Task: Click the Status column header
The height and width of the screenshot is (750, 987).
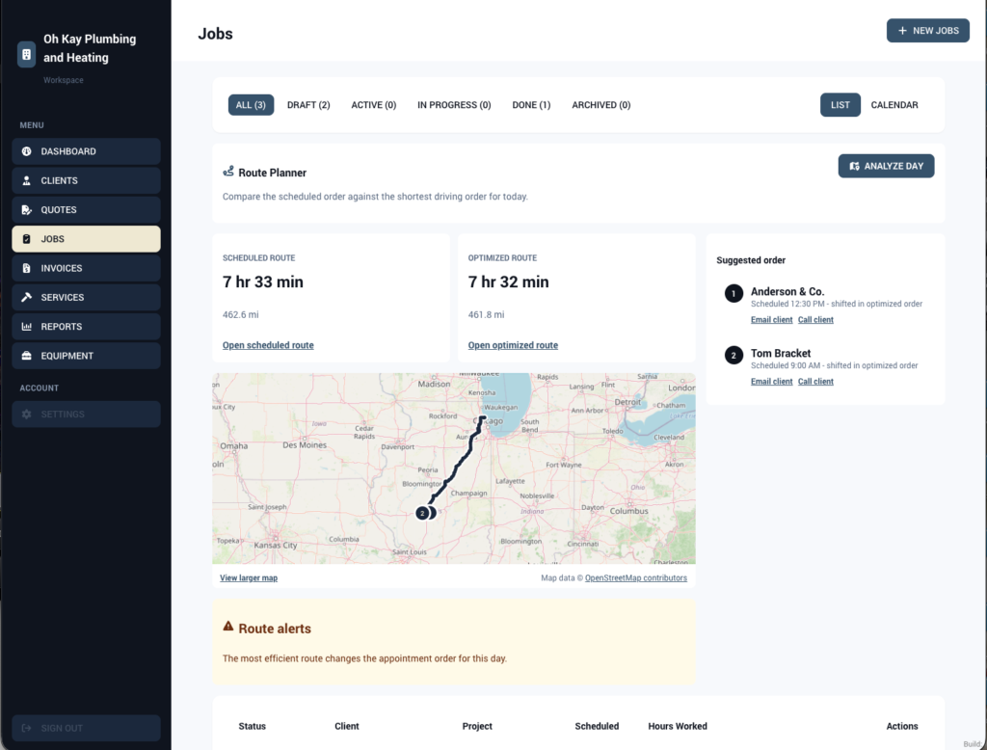Action: (253, 726)
